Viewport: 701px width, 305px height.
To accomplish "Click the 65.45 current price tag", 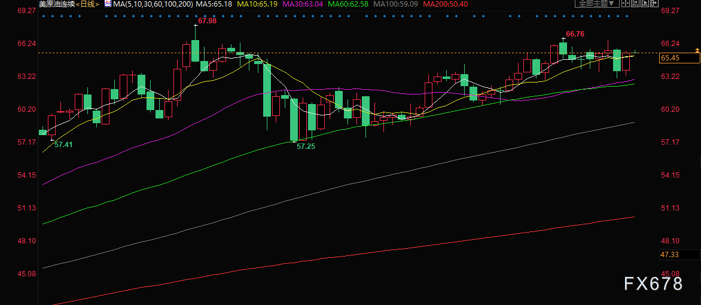I will pos(679,58).
